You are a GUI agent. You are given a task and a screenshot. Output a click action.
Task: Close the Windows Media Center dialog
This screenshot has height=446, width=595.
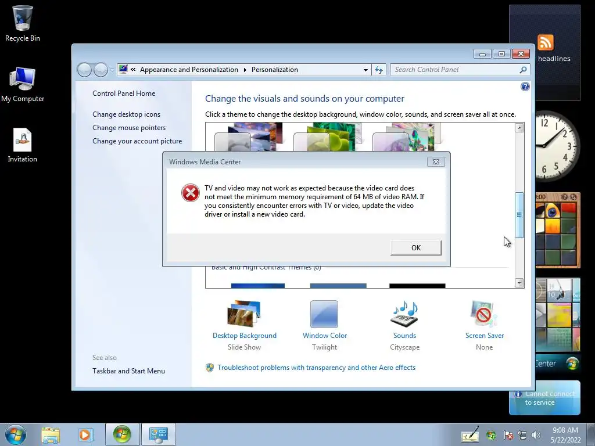(436, 162)
